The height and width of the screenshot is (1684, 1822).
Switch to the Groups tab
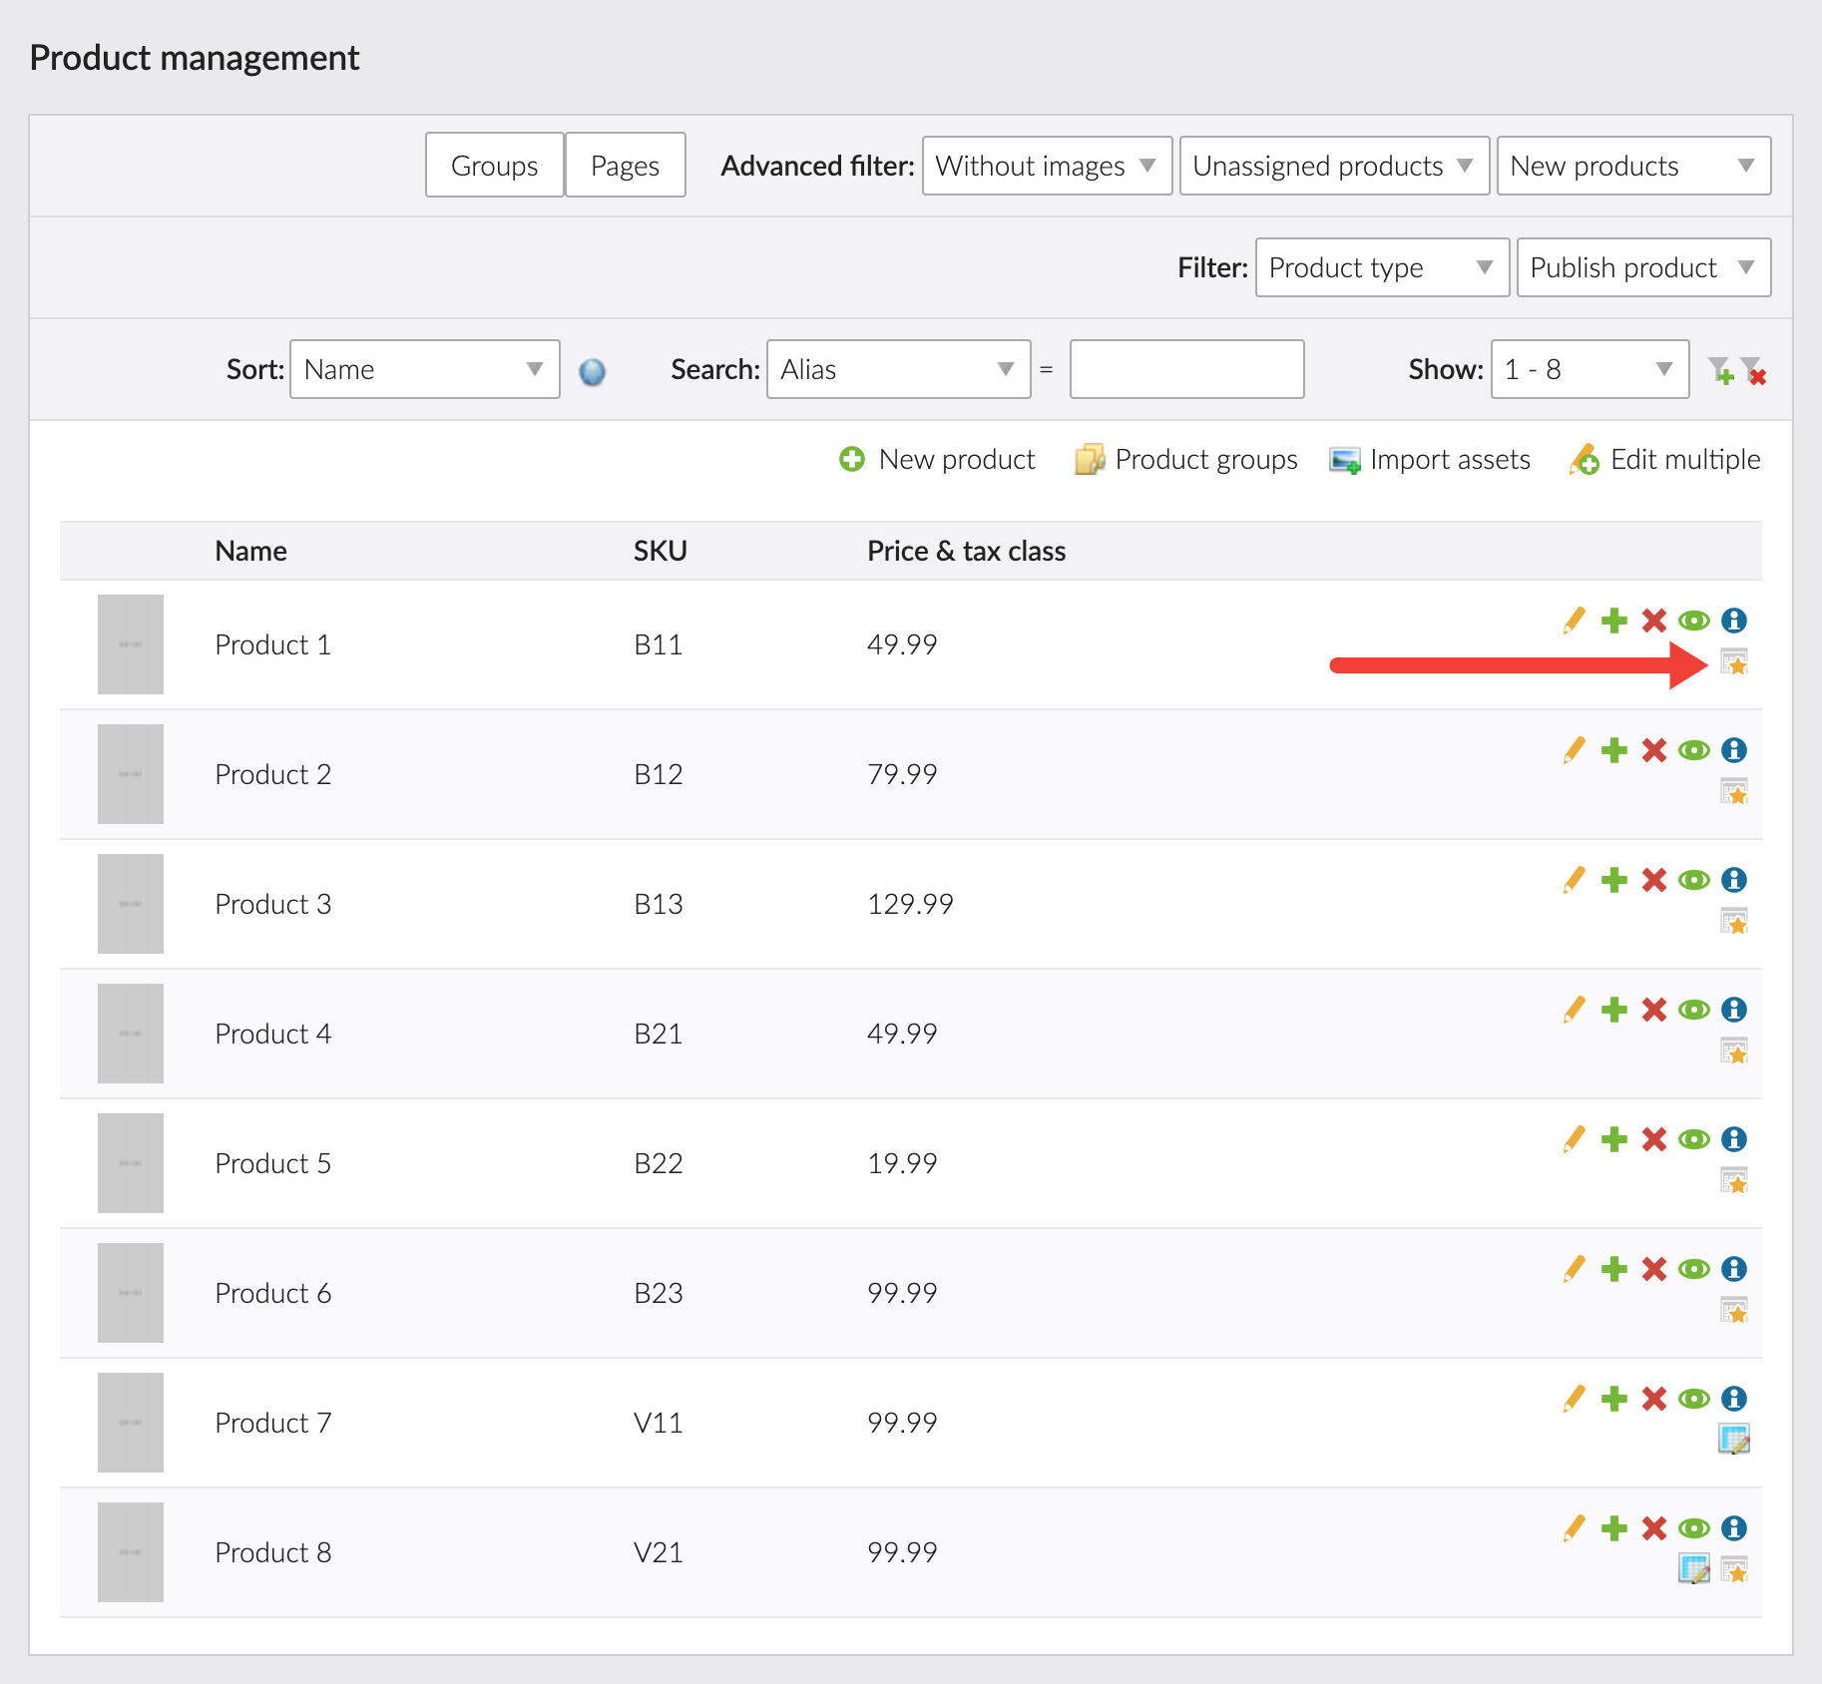(x=494, y=166)
